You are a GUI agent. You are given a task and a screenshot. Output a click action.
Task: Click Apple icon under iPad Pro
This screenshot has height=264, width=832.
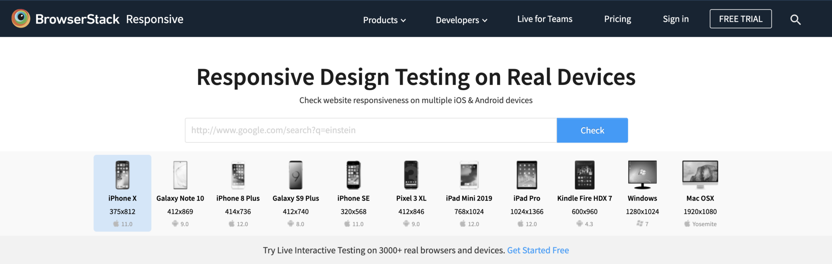520,224
